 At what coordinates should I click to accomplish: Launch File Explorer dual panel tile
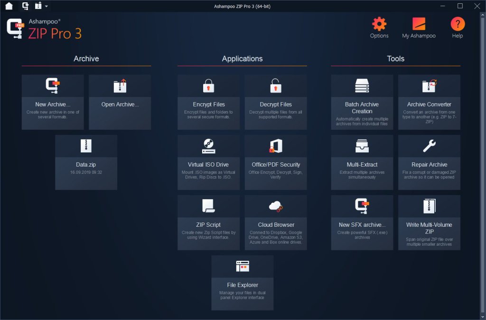click(x=243, y=283)
